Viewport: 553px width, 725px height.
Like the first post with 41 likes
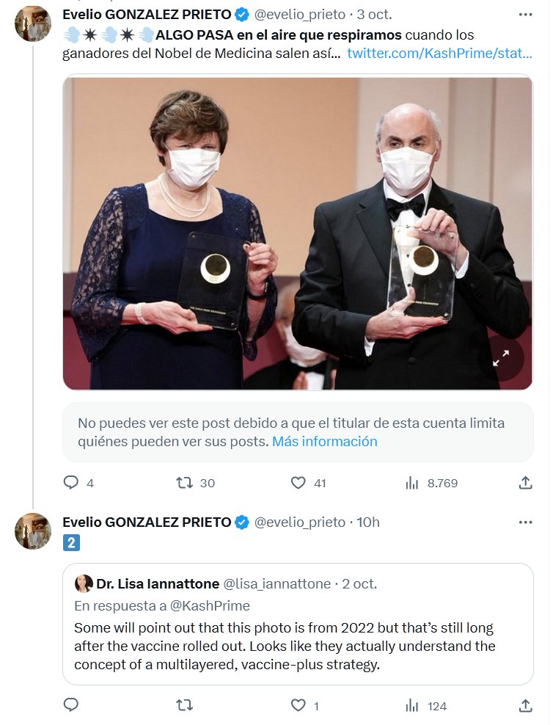point(299,482)
